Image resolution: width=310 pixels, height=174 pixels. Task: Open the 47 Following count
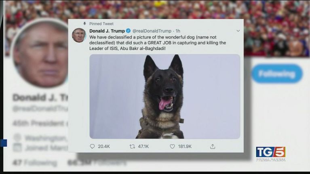pyautogui.click(x=34, y=163)
